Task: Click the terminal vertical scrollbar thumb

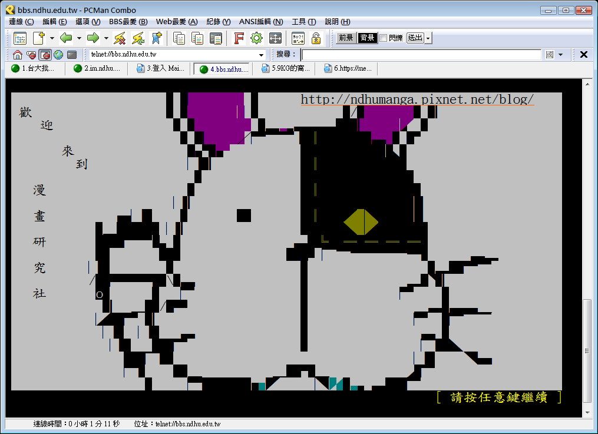Action: click(587, 352)
